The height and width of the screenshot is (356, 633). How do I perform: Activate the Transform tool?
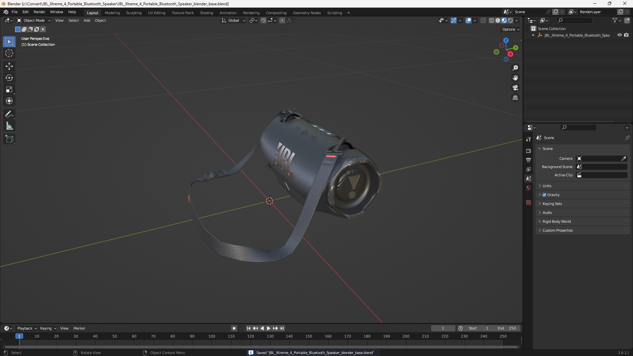(x=9, y=101)
